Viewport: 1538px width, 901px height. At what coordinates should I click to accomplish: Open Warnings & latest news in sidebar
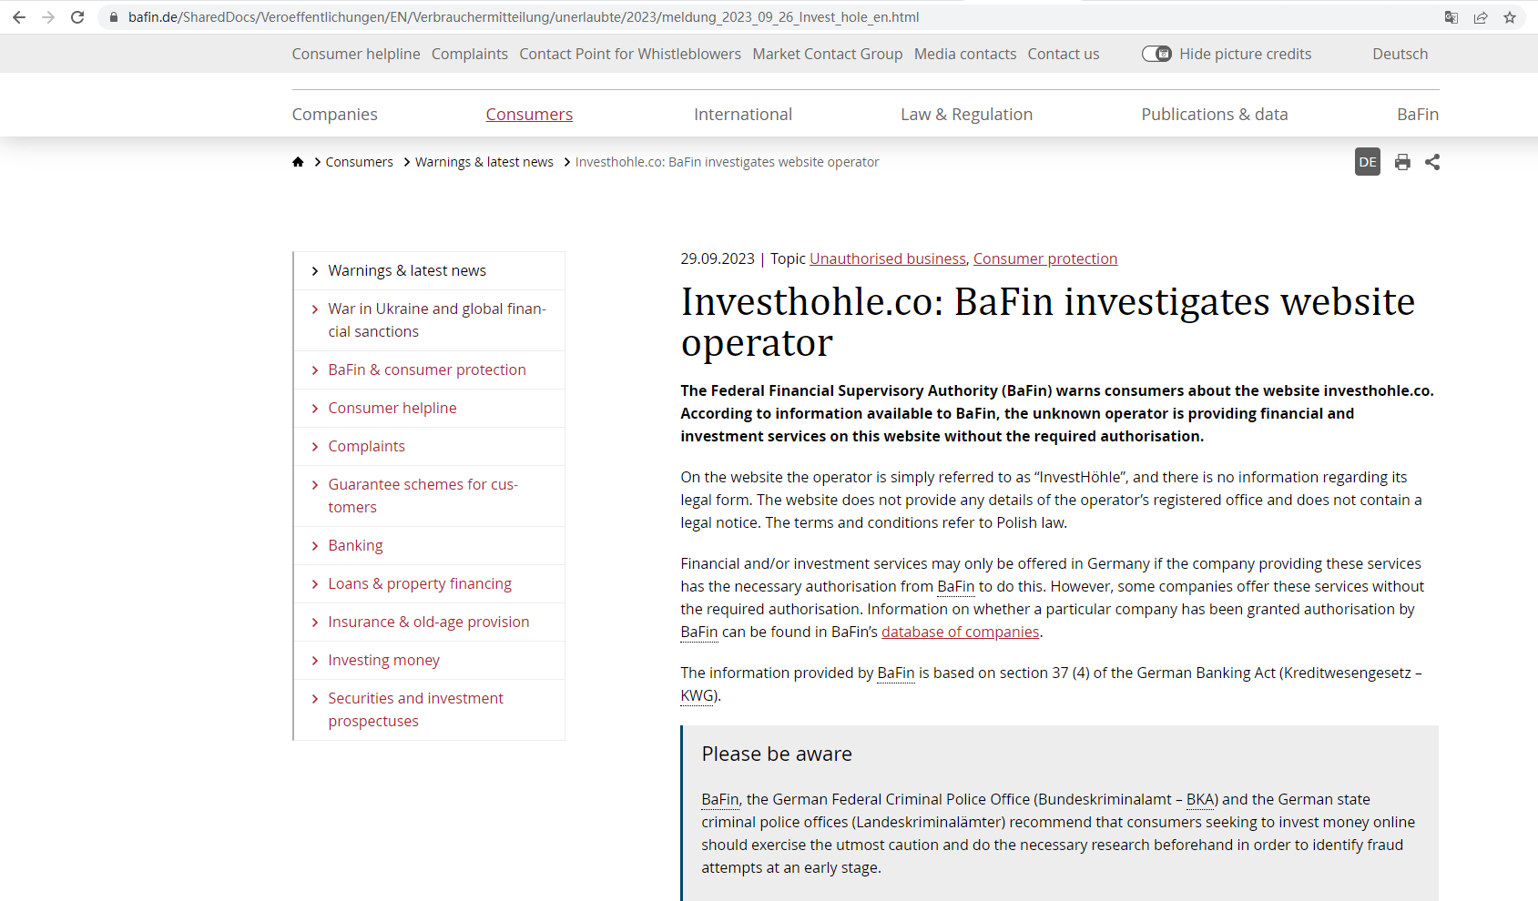click(x=407, y=270)
